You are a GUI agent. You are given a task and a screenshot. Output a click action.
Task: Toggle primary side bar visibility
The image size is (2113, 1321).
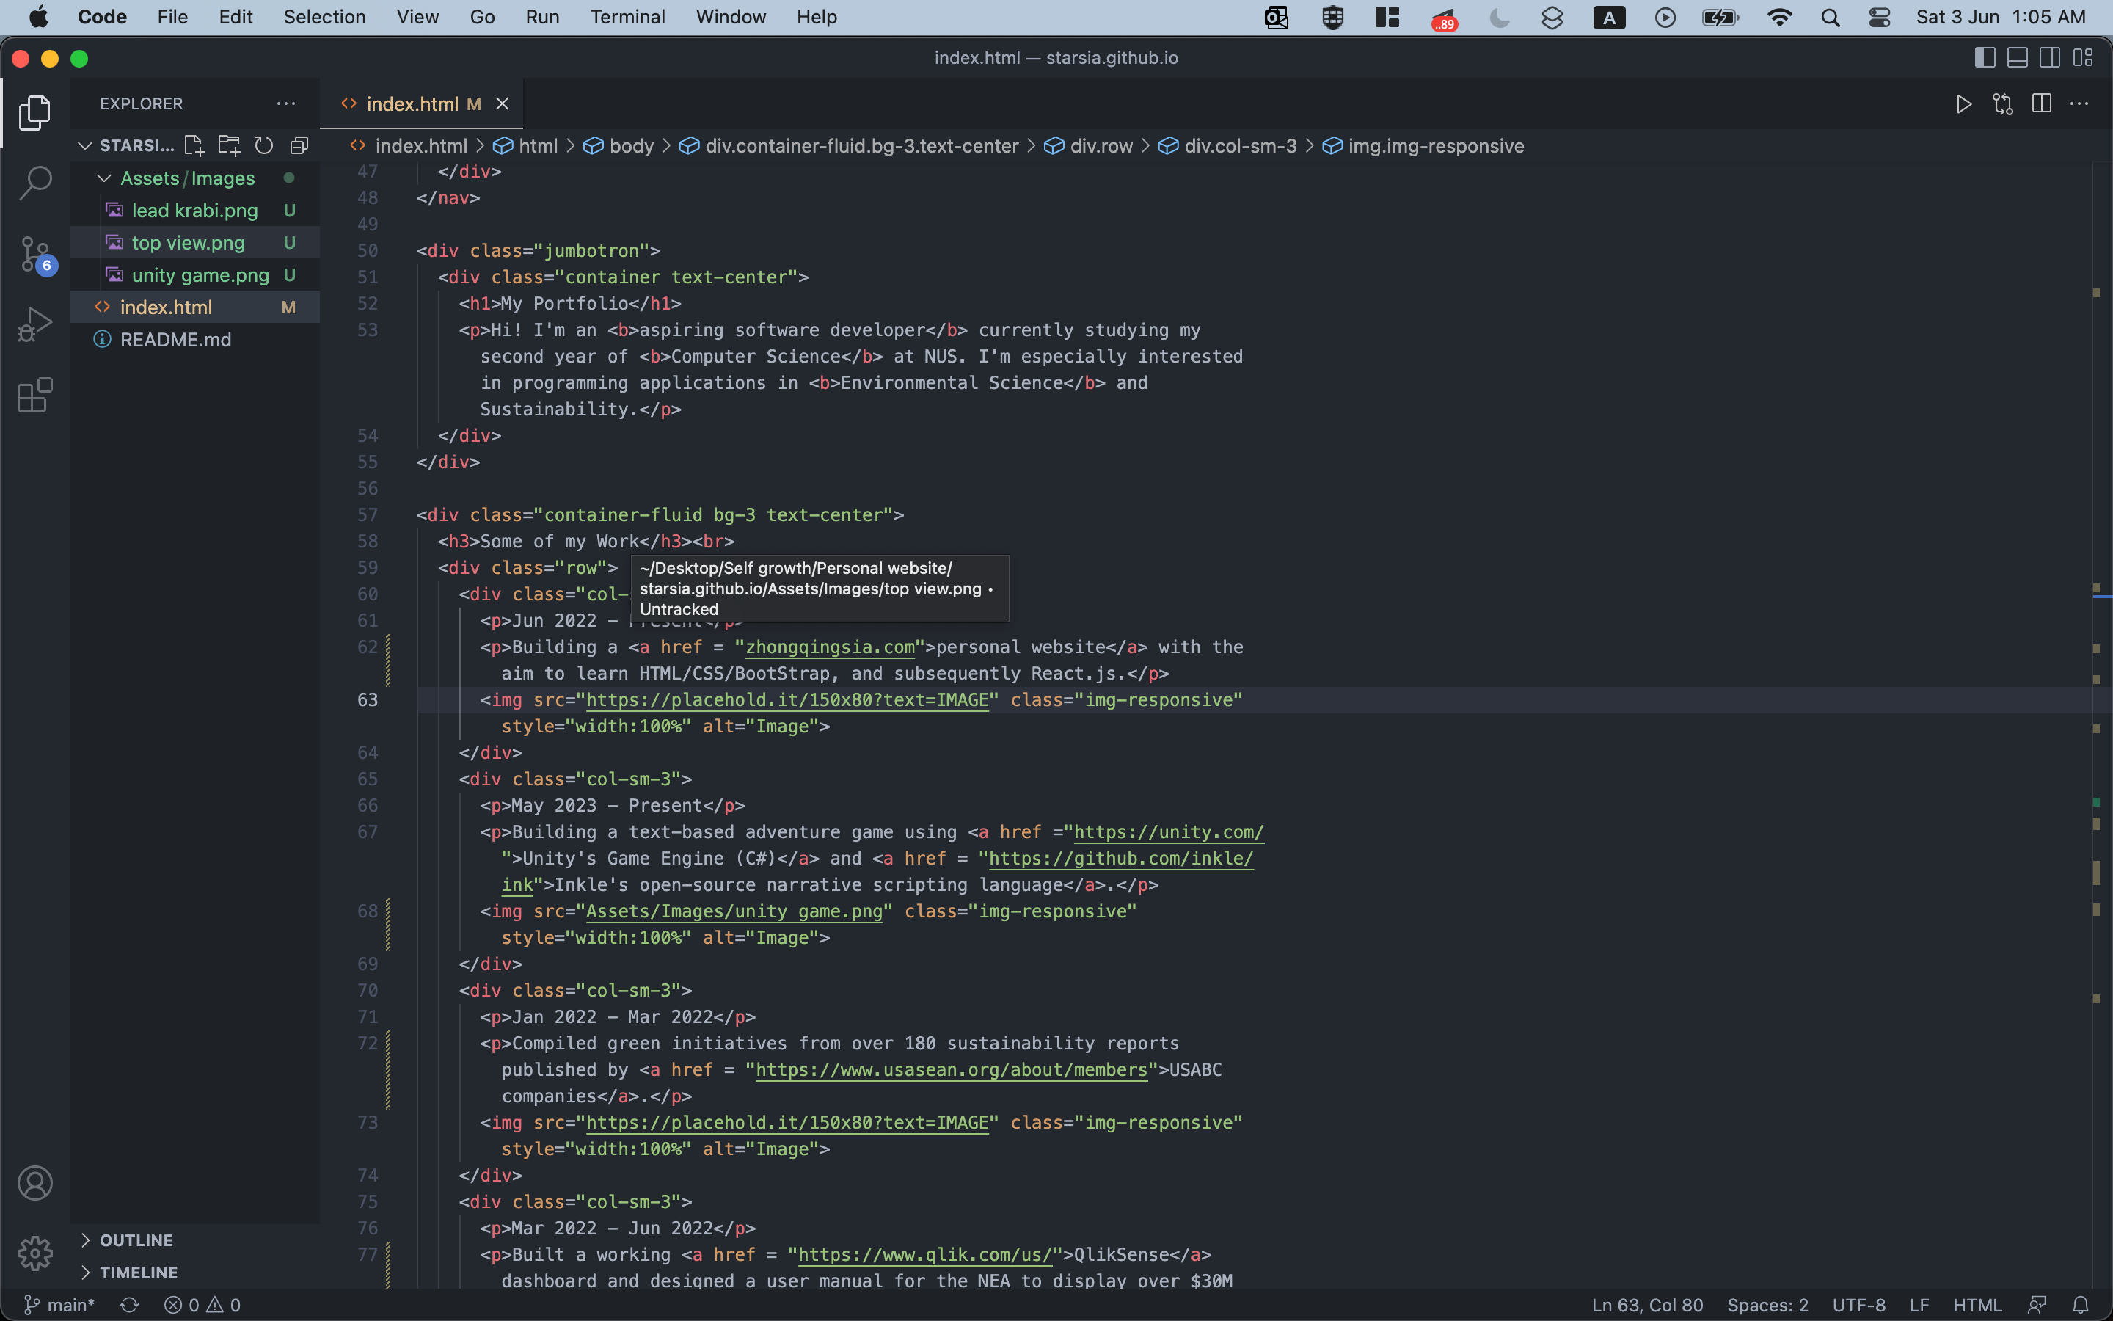click(1985, 58)
